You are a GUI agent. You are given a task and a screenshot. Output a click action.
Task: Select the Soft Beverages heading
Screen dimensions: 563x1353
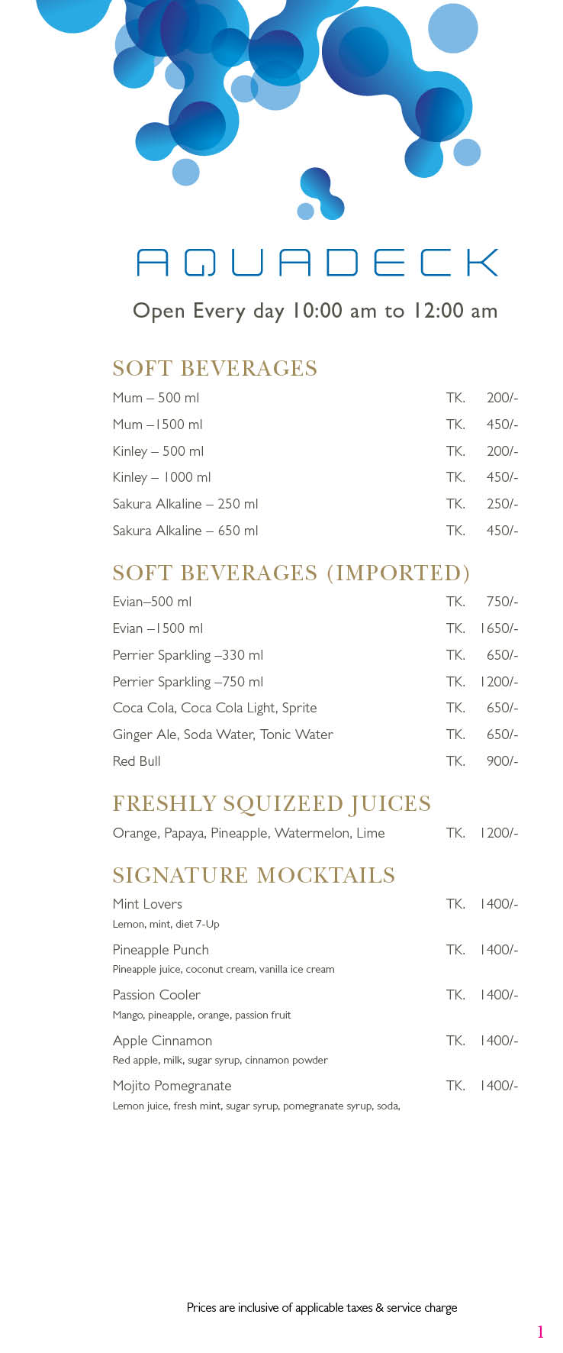(214, 368)
